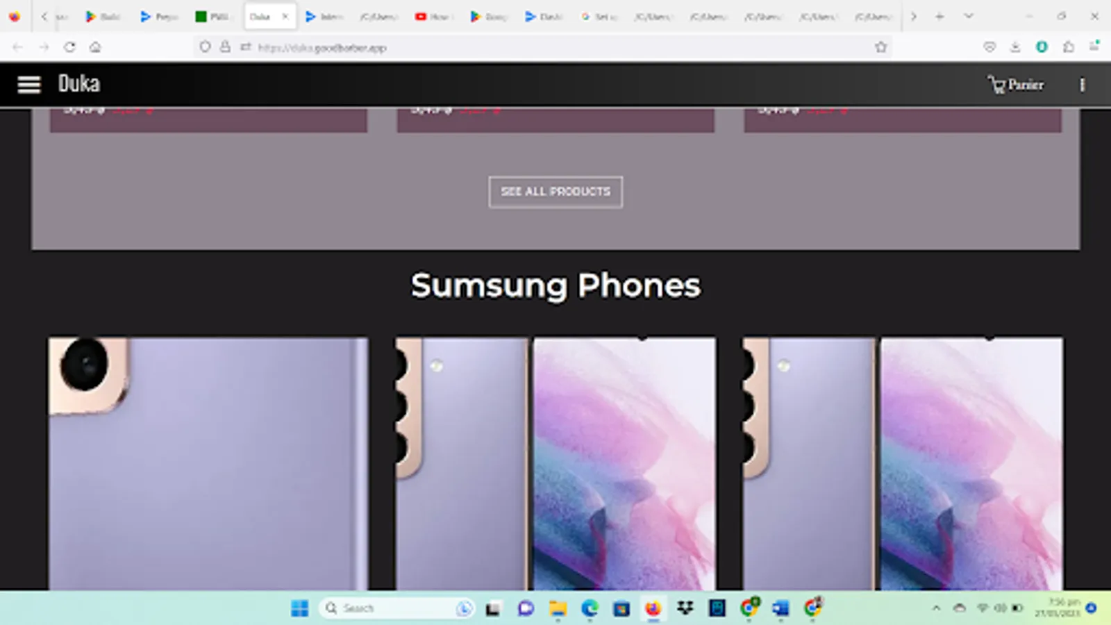Open the Duka hamburger menu
The height and width of the screenshot is (625, 1111).
point(29,85)
